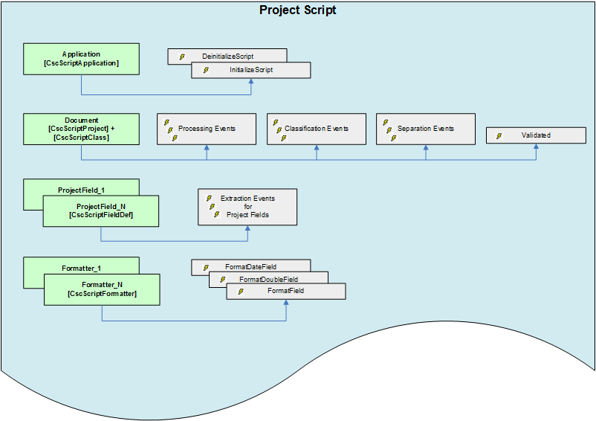The height and width of the screenshot is (421, 596).
Task: Select the Document [CscScriptProject] green box
Action: (81, 129)
